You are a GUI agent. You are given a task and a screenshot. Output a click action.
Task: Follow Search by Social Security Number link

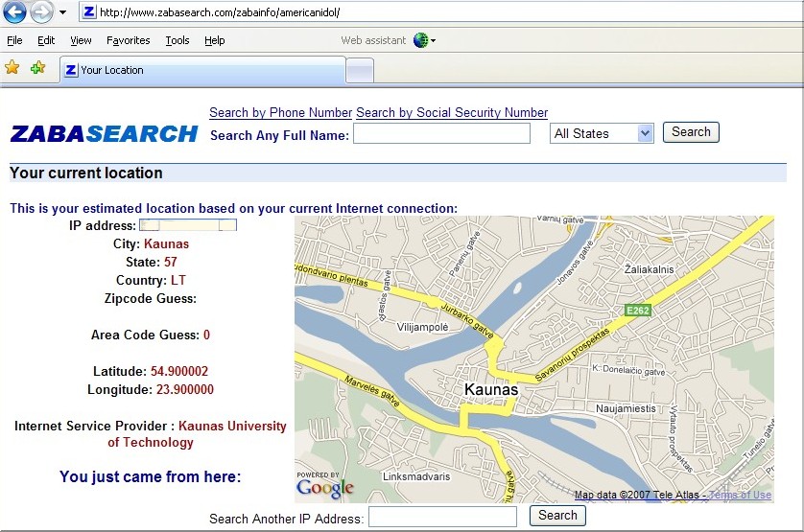[x=452, y=113]
